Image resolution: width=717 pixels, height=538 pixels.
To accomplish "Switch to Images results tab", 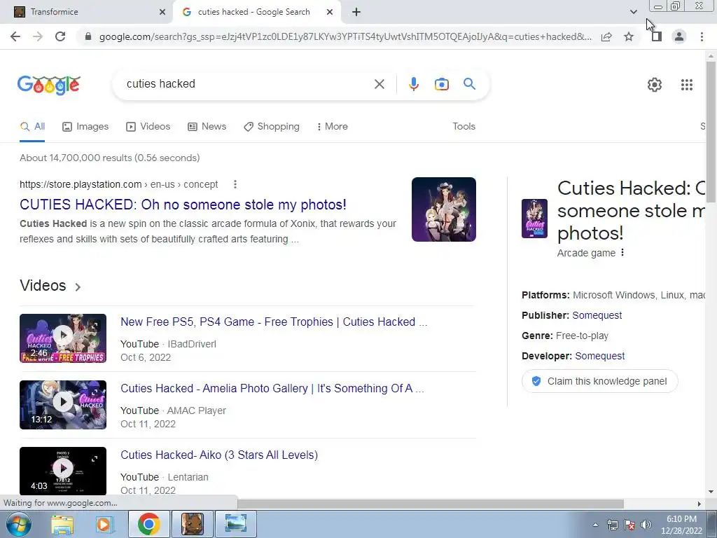I will tap(85, 127).
